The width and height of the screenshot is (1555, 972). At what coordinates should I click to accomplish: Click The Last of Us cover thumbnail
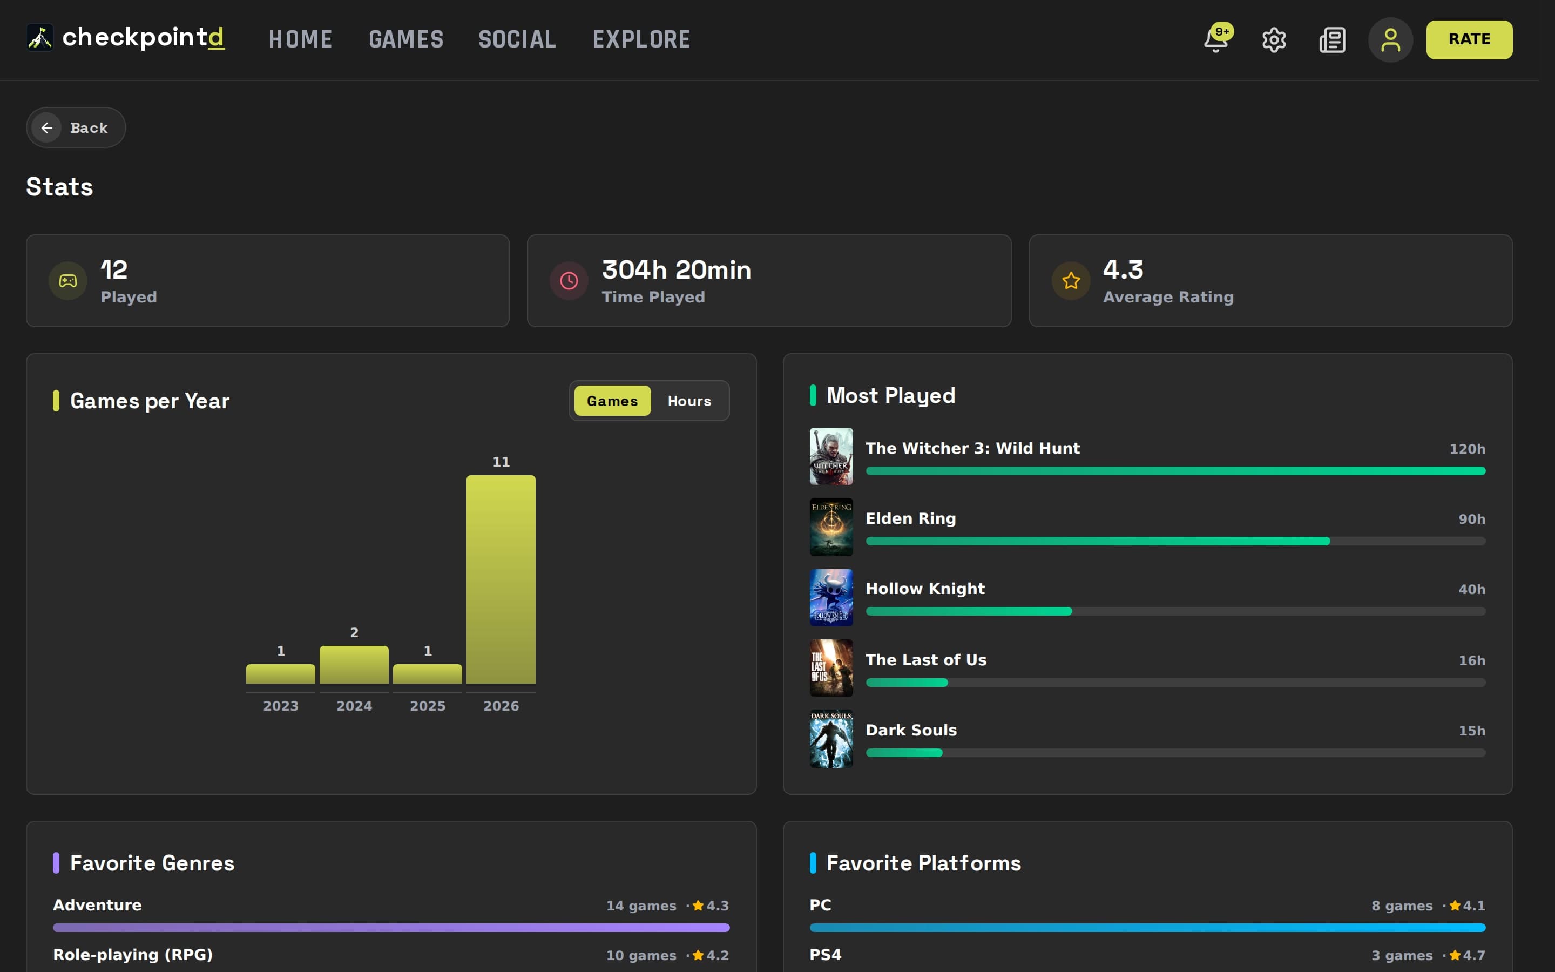pyautogui.click(x=831, y=668)
